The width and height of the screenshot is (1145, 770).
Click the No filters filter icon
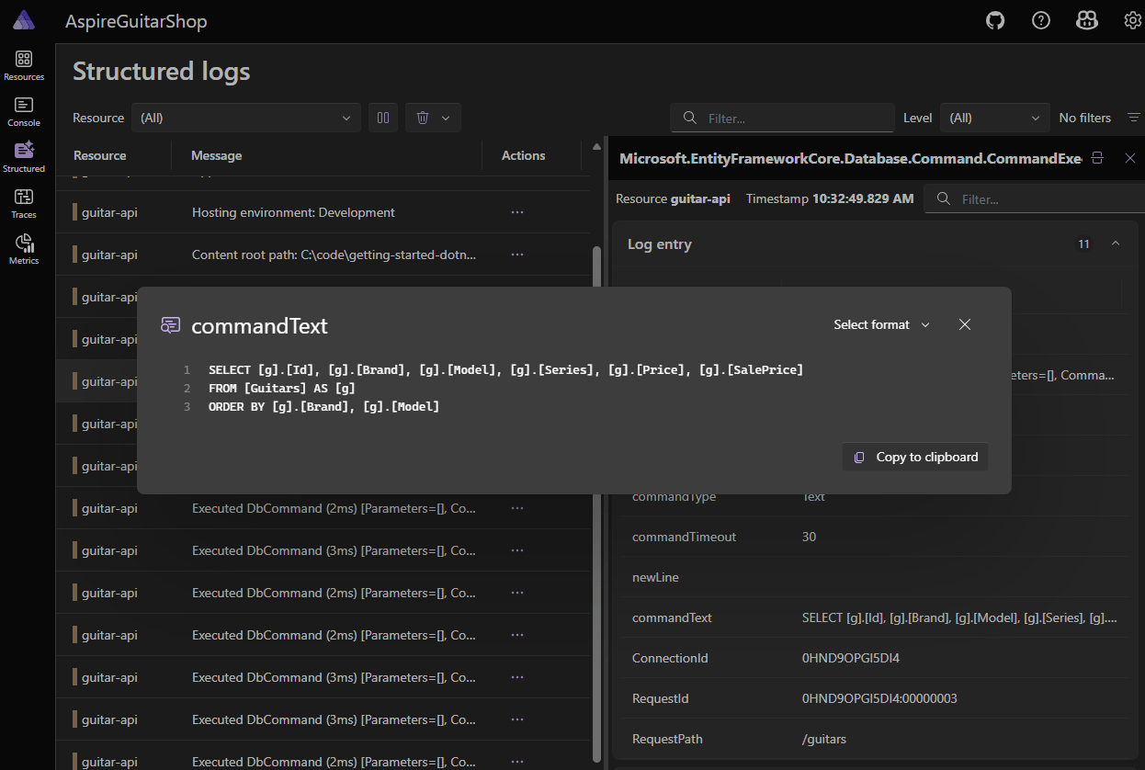coord(1131,118)
